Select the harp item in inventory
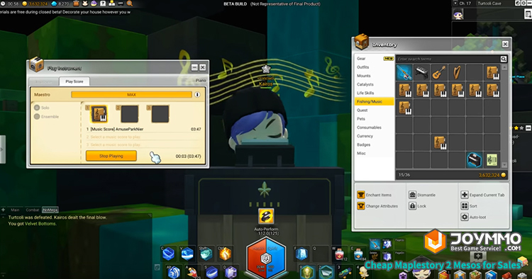The image size is (532, 279). 457,73
